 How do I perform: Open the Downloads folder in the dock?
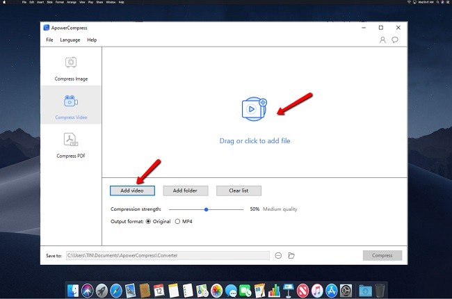pos(365,291)
